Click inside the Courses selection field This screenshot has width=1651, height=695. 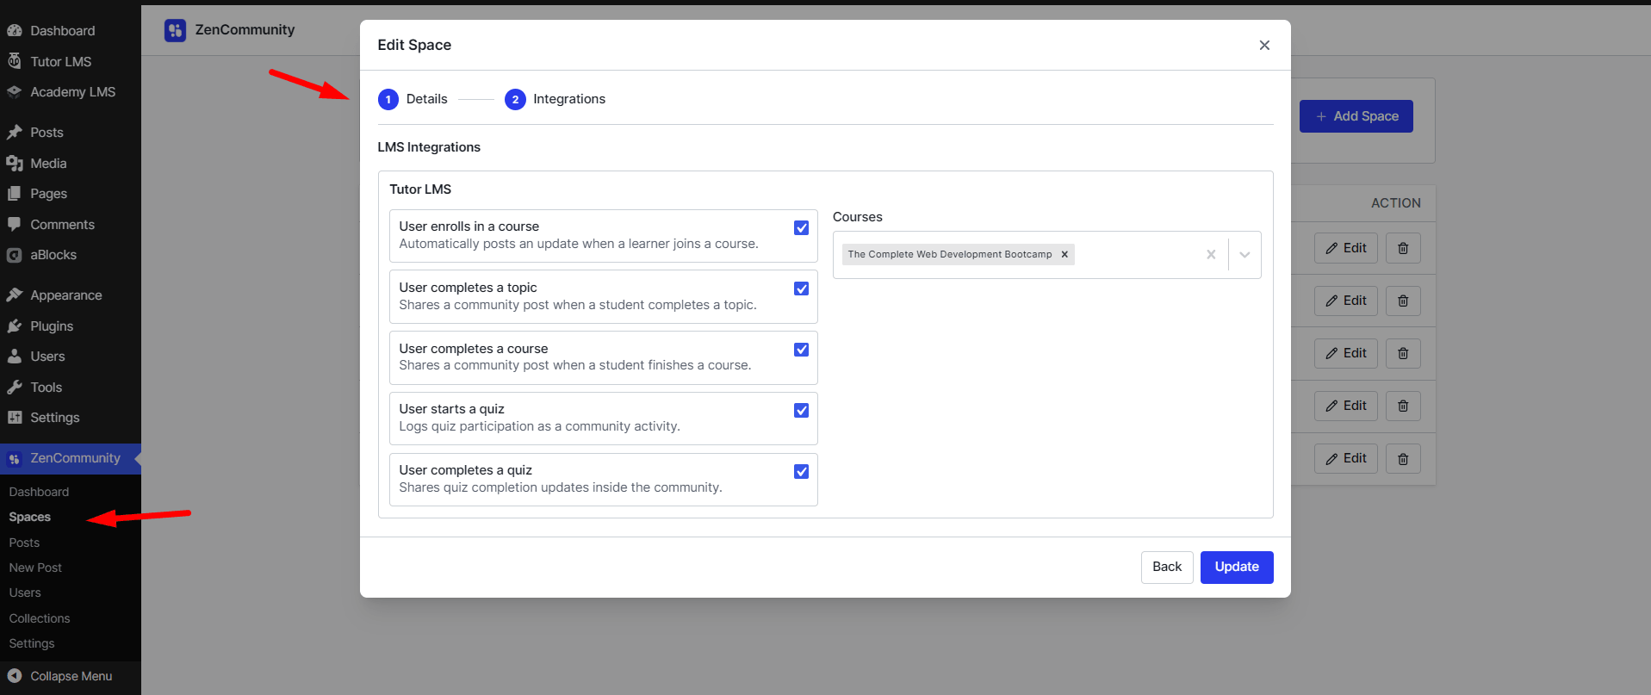click(1046, 255)
